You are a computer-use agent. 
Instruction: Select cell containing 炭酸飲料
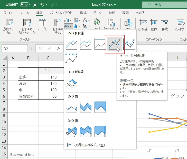click(28, 96)
